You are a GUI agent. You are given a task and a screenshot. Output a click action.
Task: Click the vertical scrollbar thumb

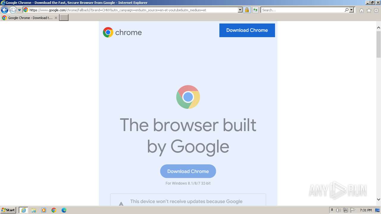click(x=379, y=44)
